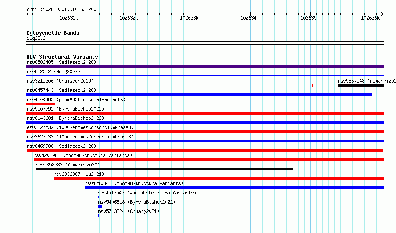Viewport: 396px width, 233px height.
Task: Click the tiny blue nsv4513047 marker
Action: (98, 197)
